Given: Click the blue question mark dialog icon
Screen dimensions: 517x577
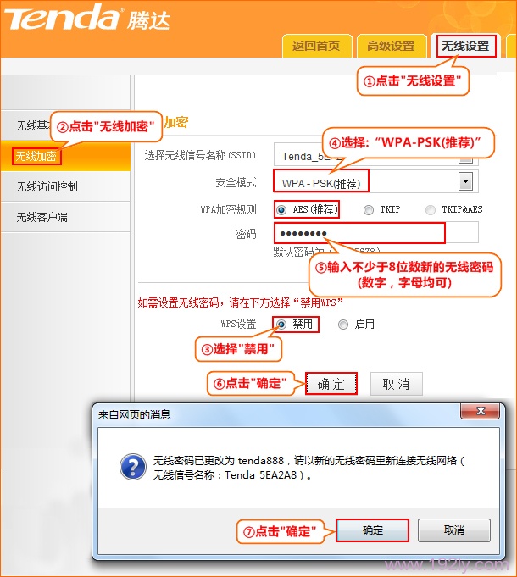Looking at the screenshot, I should [131, 468].
